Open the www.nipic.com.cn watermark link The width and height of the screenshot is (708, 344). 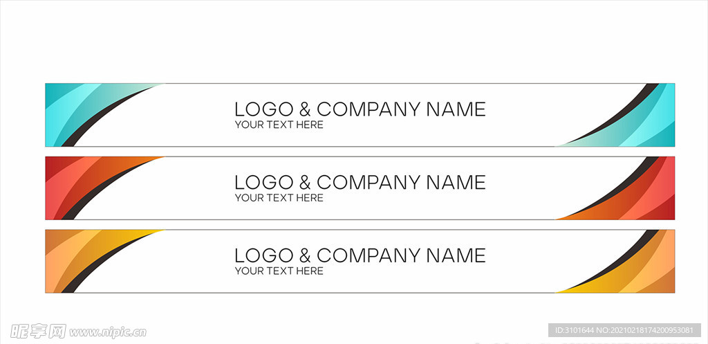pyautogui.click(x=108, y=332)
